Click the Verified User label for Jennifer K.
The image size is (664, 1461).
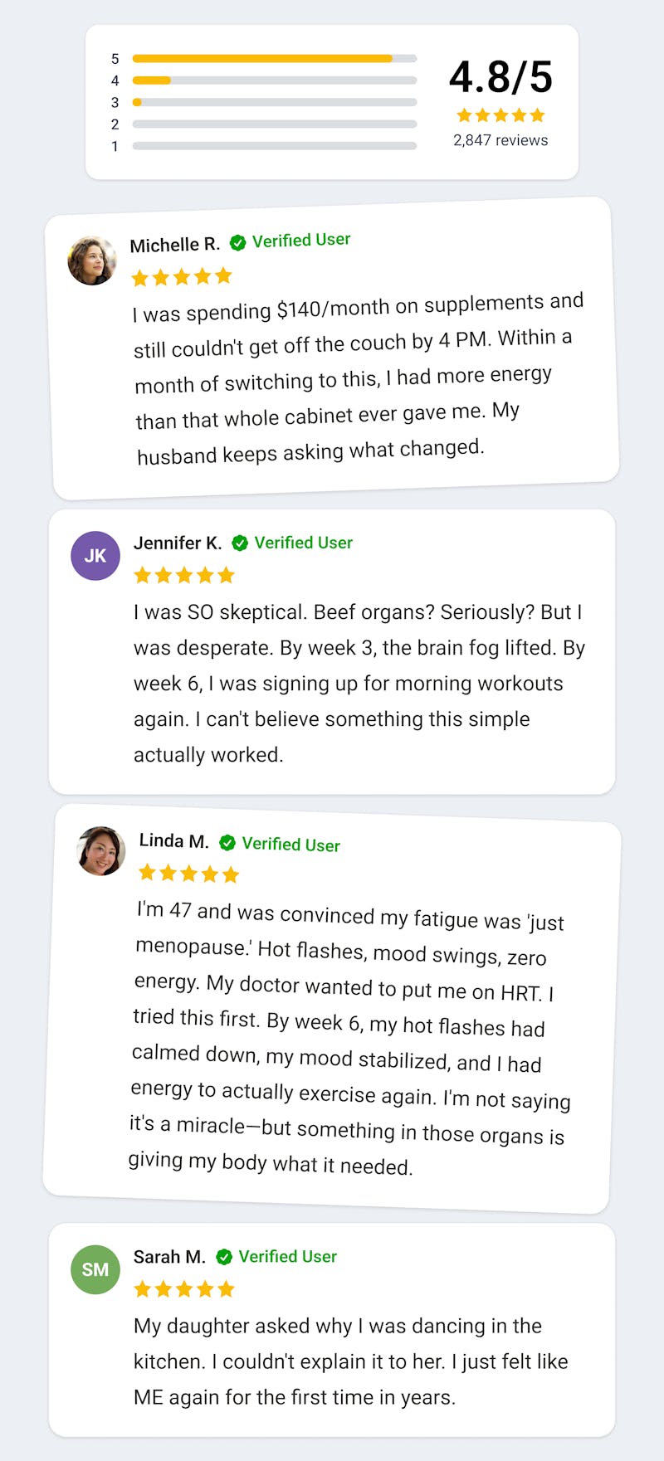[x=303, y=543]
